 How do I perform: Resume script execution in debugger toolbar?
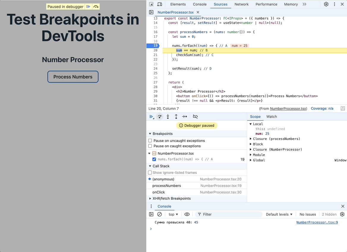point(152,116)
